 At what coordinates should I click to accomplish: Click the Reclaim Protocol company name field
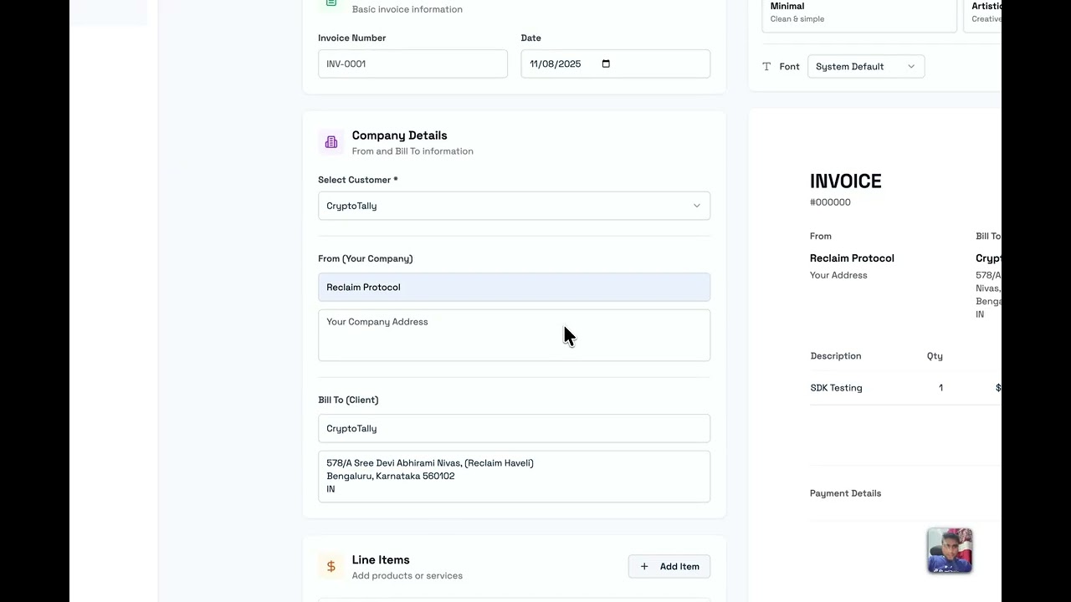click(x=514, y=287)
